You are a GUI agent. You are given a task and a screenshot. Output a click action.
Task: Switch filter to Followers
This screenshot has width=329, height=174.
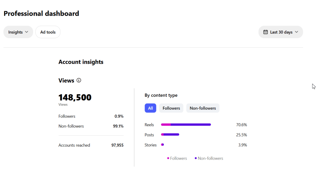(171, 108)
